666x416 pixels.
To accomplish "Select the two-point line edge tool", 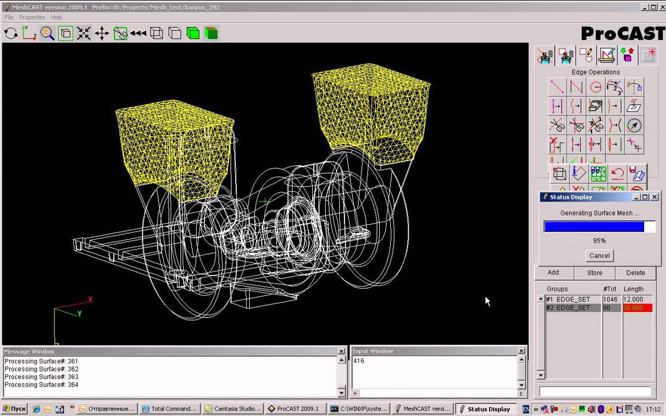I will pos(557,87).
